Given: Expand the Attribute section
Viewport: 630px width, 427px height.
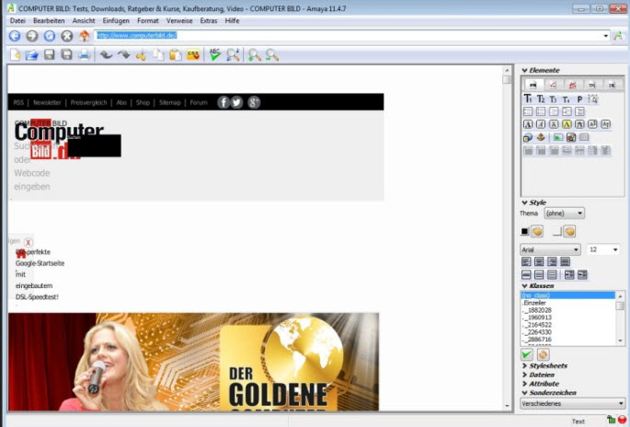Looking at the screenshot, I should (524, 384).
